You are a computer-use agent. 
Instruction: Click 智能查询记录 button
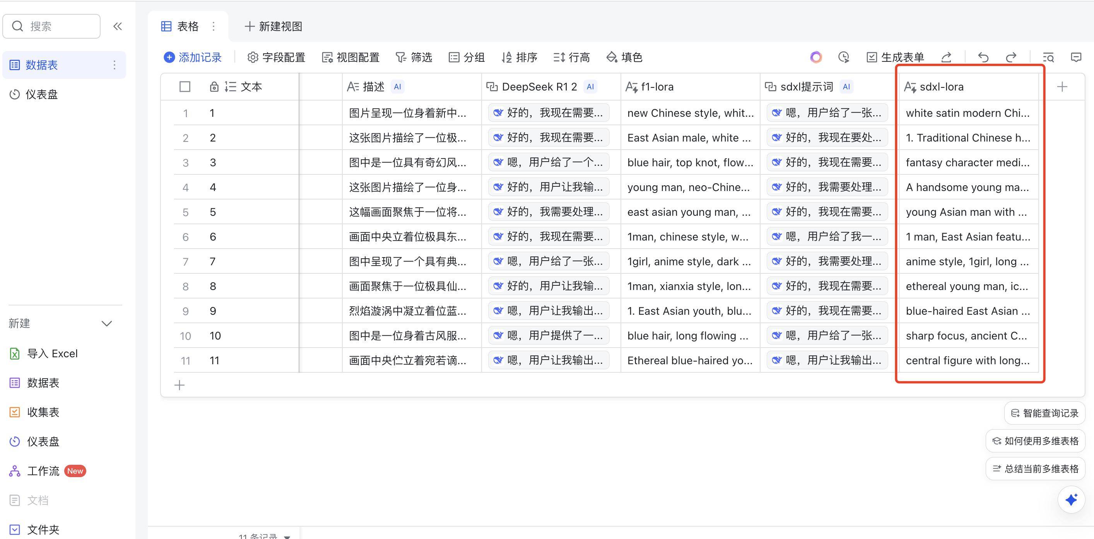pos(1045,413)
